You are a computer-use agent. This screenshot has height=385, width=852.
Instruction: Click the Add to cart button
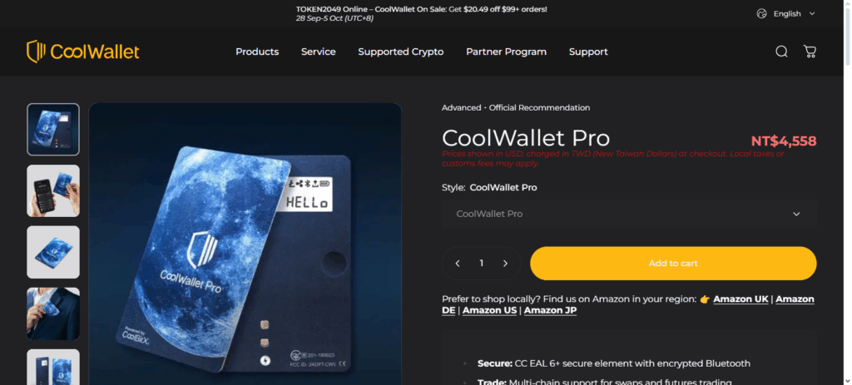[673, 264]
